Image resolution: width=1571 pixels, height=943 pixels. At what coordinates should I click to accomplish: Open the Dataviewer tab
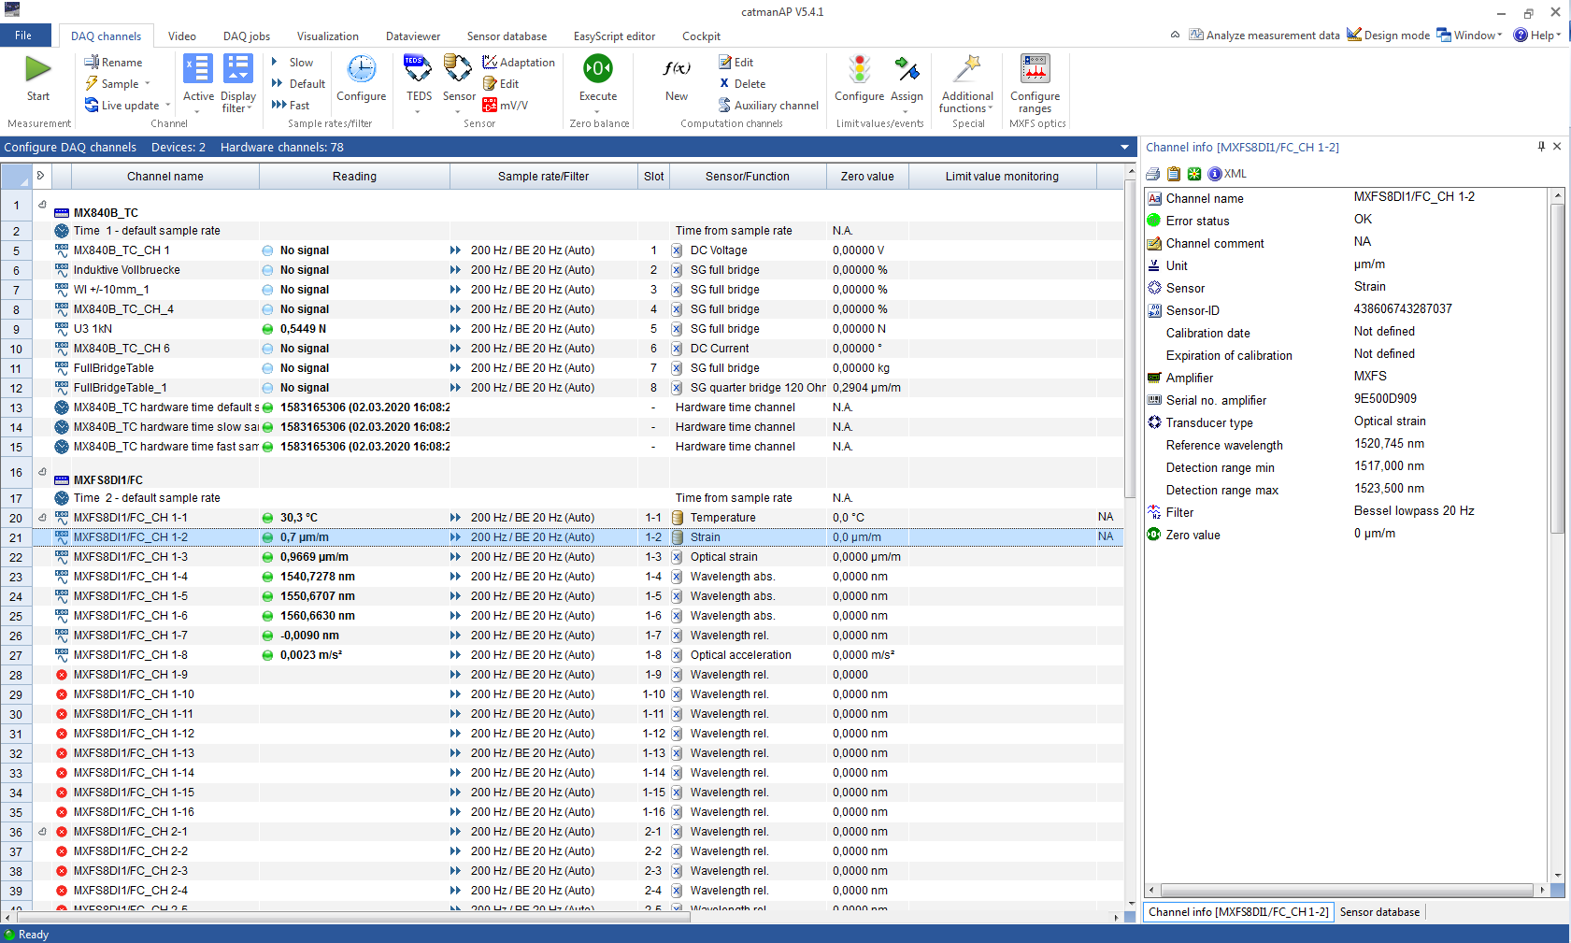point(413,36)
